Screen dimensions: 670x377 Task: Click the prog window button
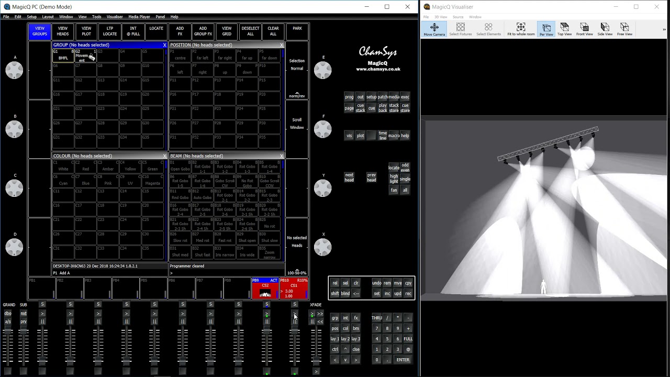[x=349, y=97]
